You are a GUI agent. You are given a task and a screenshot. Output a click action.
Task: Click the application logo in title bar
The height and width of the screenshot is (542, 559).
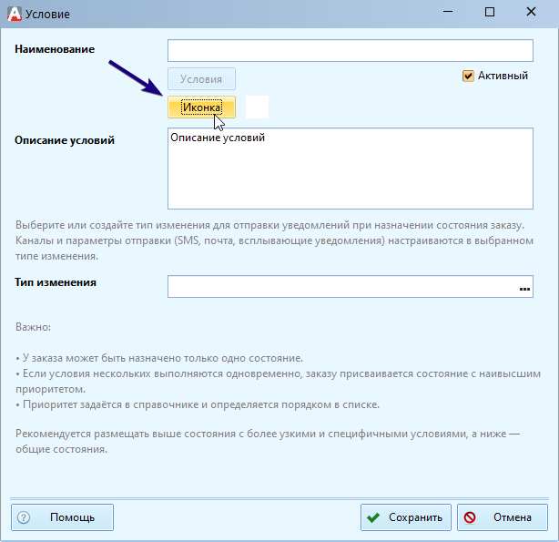(x=15, y=14)
